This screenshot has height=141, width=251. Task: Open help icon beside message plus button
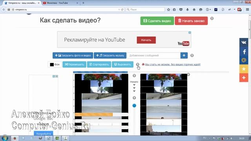pos(192,56)
